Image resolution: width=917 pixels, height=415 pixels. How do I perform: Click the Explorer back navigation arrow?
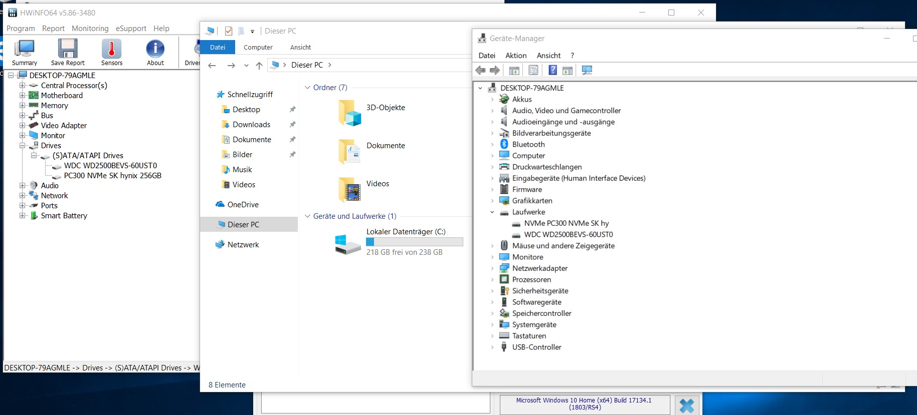coord(212,66)
